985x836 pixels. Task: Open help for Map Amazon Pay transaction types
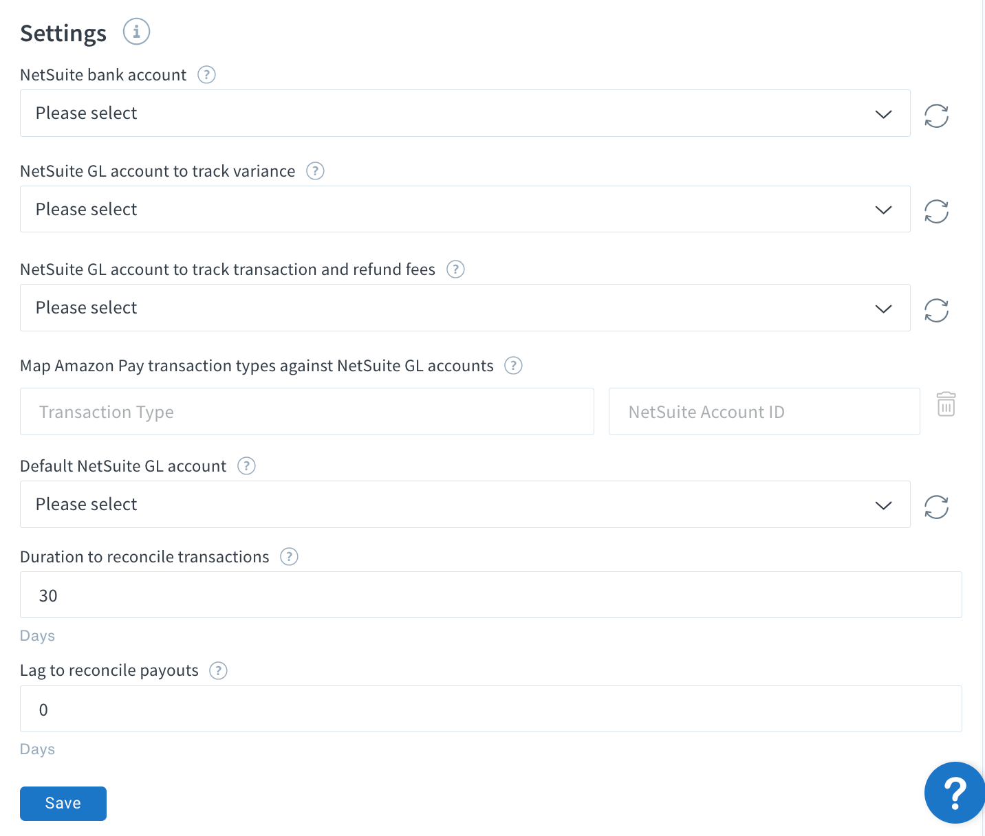pyautogui.click(x=513, y=366)
